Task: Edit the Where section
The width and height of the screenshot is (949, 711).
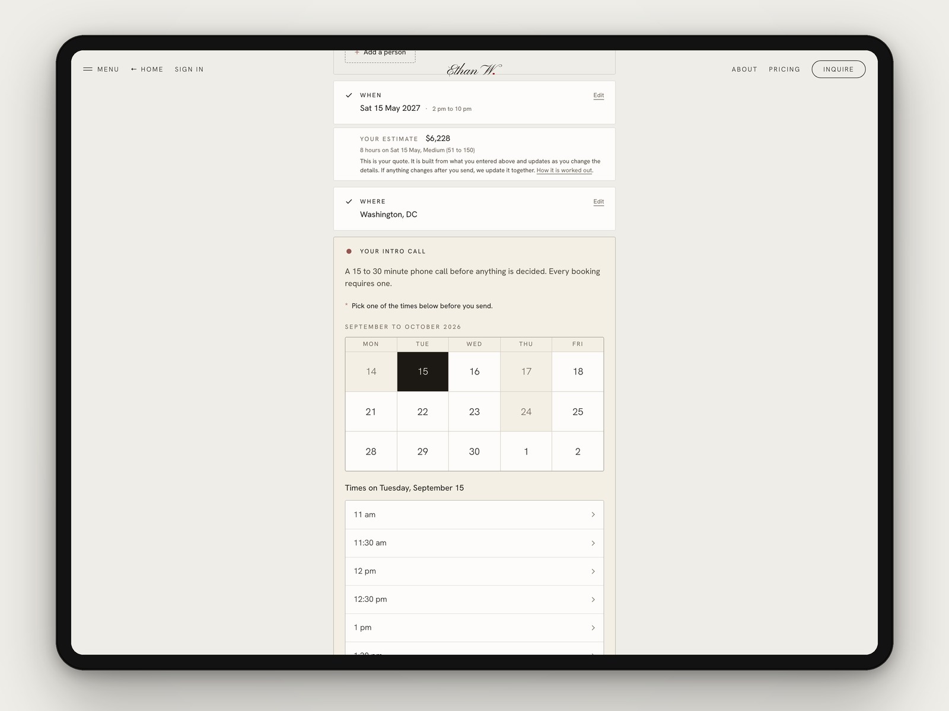Action: click(x=598, y=201)
